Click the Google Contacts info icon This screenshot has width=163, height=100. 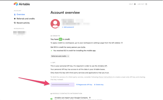90,98
